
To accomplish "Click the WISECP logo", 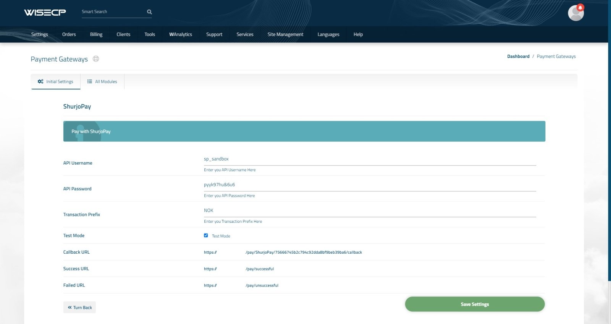I will pyautogui.click(x=45, y=12).
